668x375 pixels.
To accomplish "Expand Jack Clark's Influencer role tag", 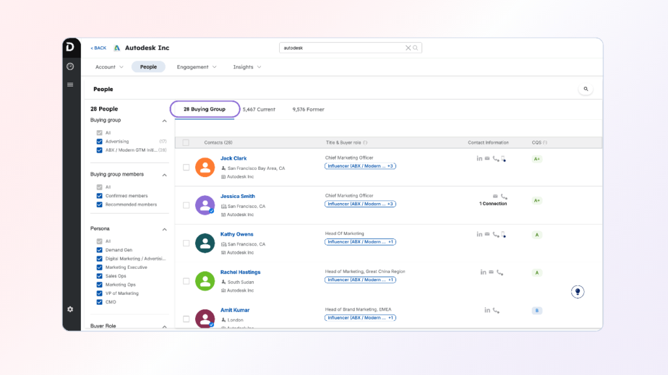I will point(360,166).
